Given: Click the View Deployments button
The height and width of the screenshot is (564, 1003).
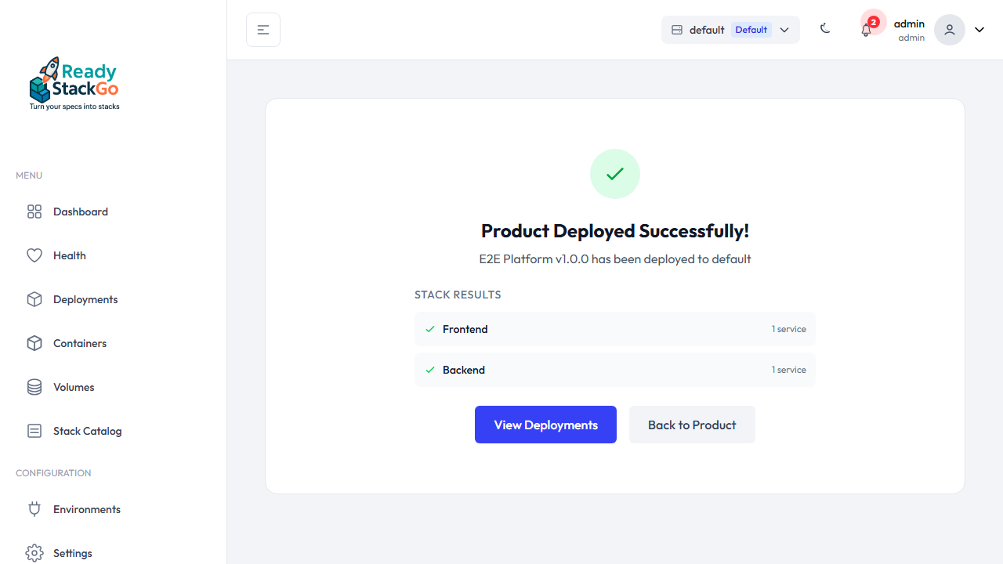Looking at the screenshot, I should click(x=545, y=425).
